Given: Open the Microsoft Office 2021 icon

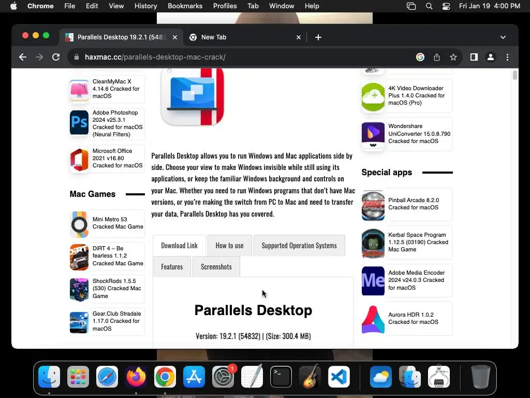Looking at the screenshot, I should (x=79, y=160).
